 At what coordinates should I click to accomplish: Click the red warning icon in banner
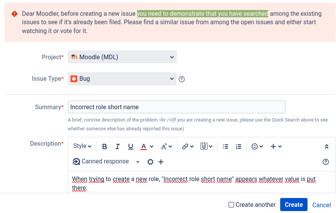coord(15,14)
